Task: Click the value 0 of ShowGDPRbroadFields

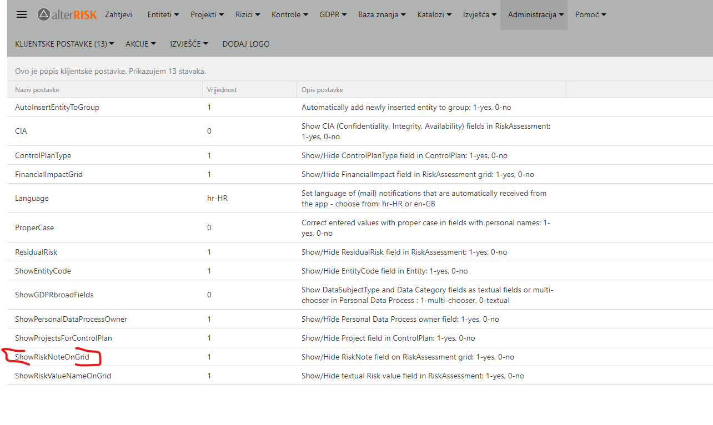Action: point(209,295)
